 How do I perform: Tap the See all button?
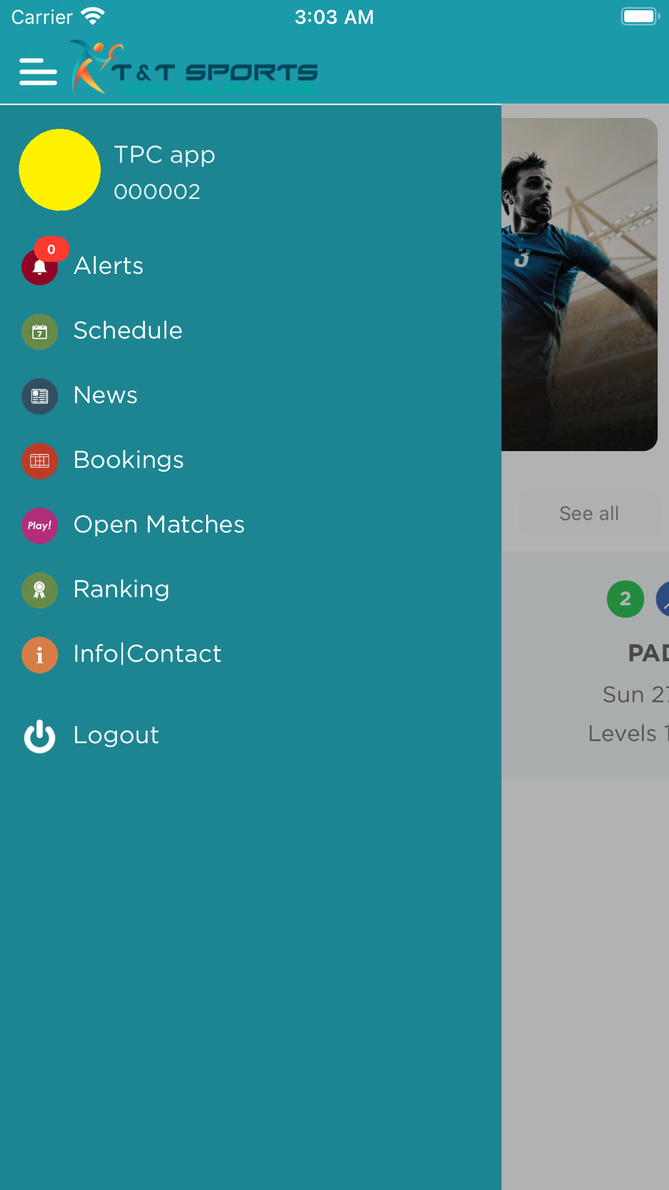(x=589, y=513)
